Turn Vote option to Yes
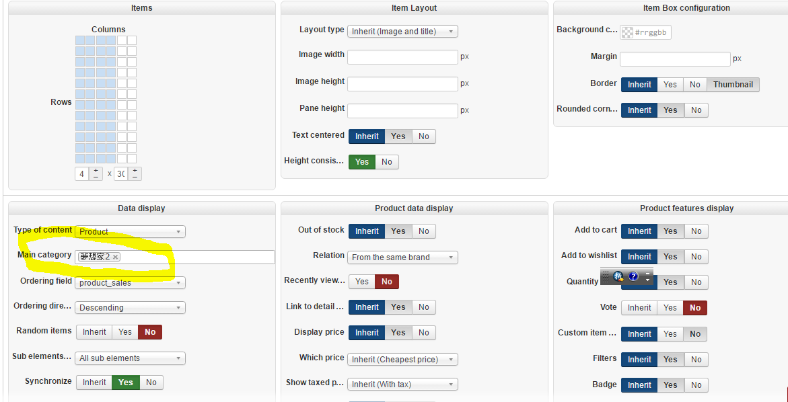The height and width of the screenshot is (402, 788). coord(670,308)
